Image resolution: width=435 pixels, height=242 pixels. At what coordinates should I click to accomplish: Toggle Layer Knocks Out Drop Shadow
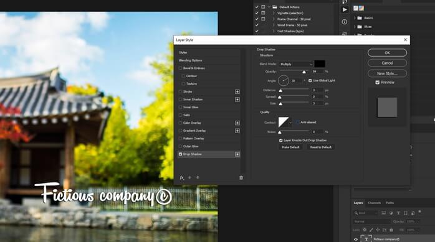click(x=280, y=141)
